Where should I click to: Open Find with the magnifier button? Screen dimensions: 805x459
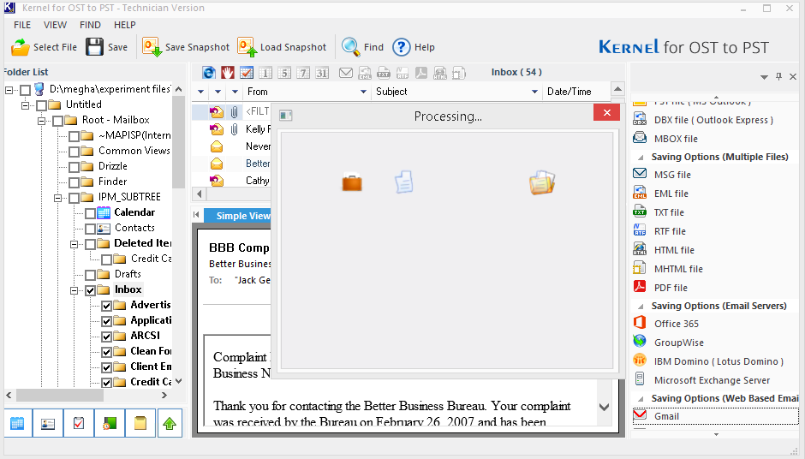tap(362, 47)
